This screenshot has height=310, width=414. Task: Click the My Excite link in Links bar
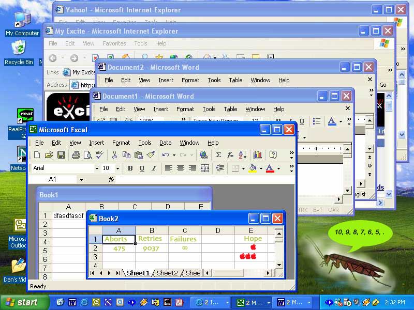(x=79, y=72)
